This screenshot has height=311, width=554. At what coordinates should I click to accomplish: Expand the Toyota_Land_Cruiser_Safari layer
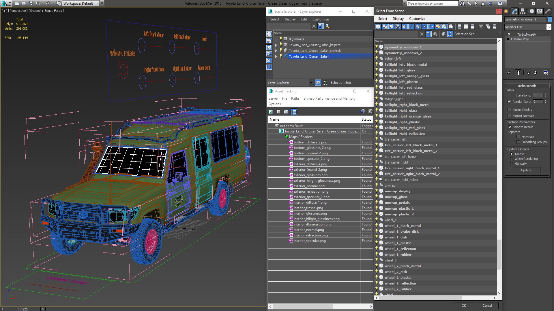276,56
